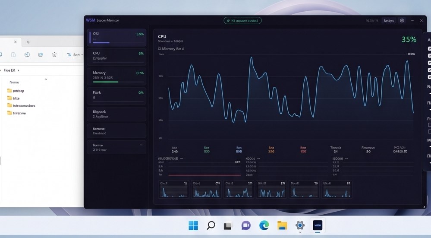Viewport: 431px width, 238px height.
Task: Select the Mamory sidebar card
Action: 116,76
